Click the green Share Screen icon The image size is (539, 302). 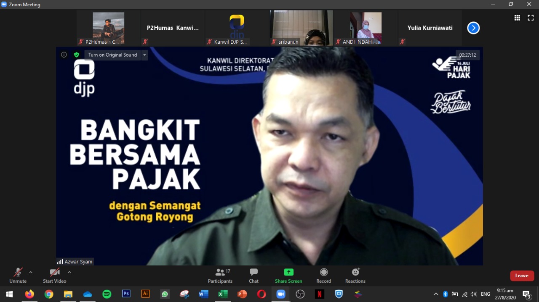click(288, 272)
